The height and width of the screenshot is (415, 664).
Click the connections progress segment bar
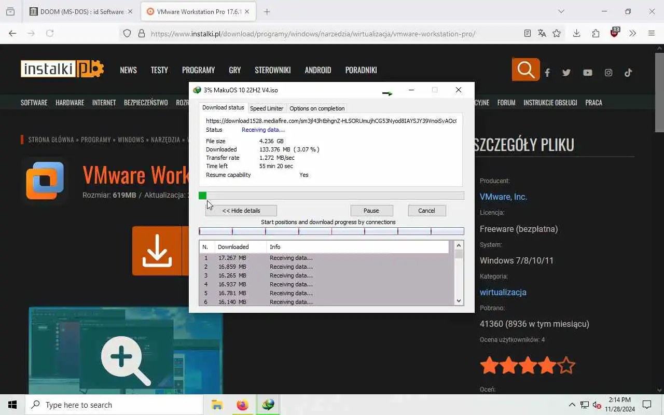coord(331,231)
